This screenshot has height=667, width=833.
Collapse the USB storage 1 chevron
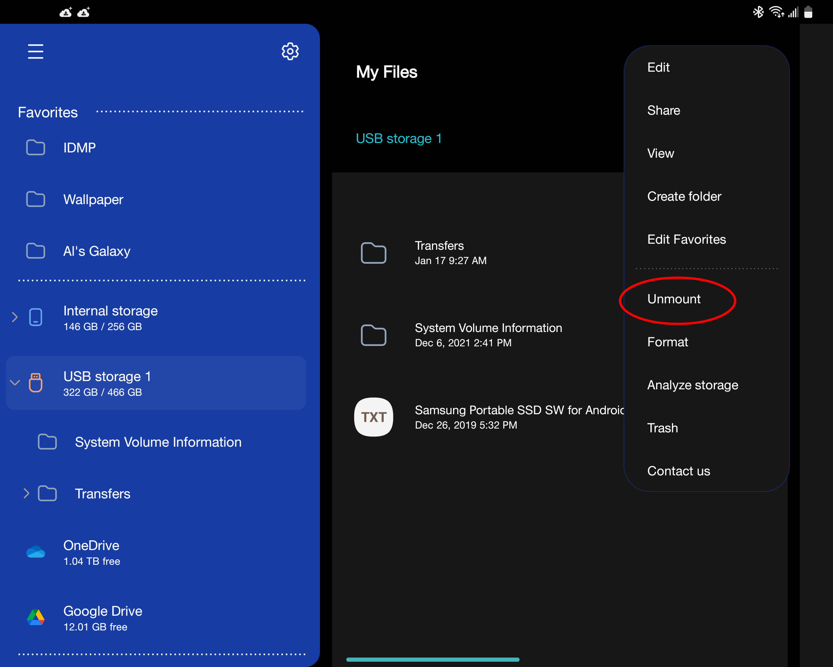tap(15, 383)
